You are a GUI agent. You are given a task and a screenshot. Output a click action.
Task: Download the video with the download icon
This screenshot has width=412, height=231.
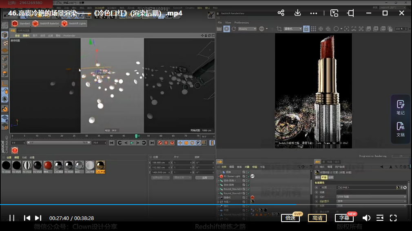(x=297, y=13)
